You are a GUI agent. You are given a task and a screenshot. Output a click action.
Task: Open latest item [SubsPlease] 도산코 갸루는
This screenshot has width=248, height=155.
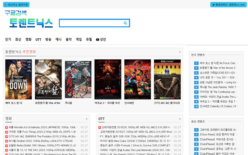pyautogui.click(x=218, y=144)
